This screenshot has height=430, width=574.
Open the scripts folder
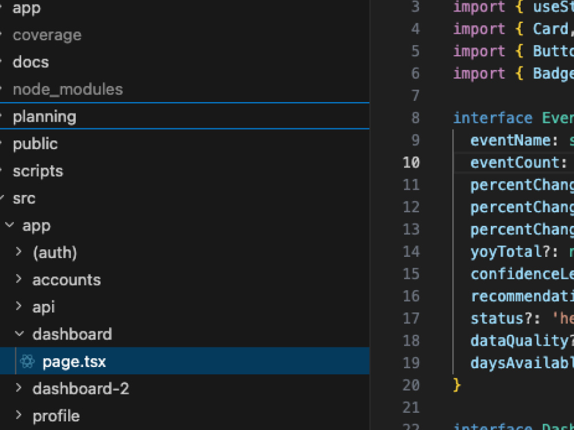point(184,171)
